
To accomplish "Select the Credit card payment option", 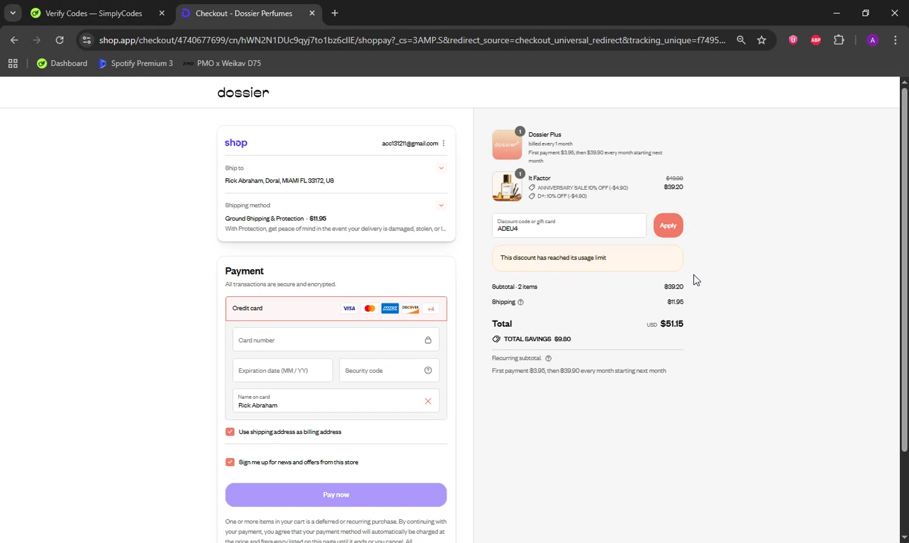I will point(336,308).
